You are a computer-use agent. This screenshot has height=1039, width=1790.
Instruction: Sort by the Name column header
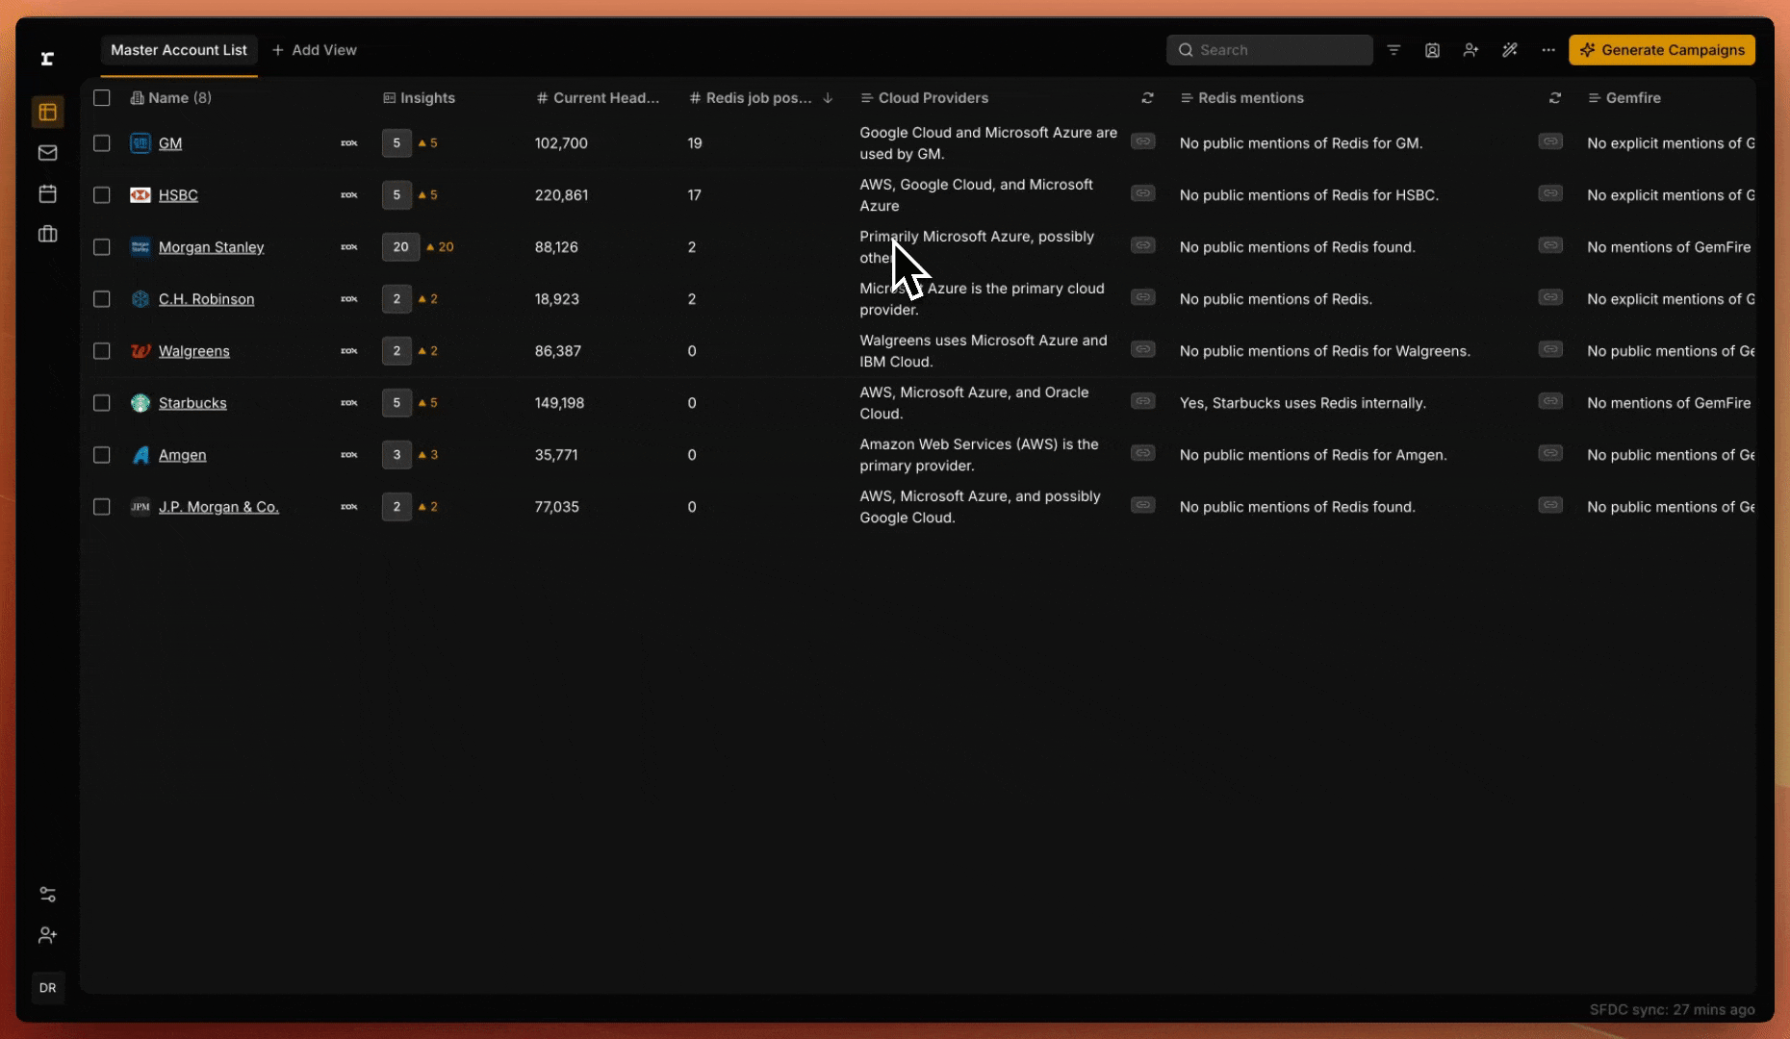pos(179,97)
